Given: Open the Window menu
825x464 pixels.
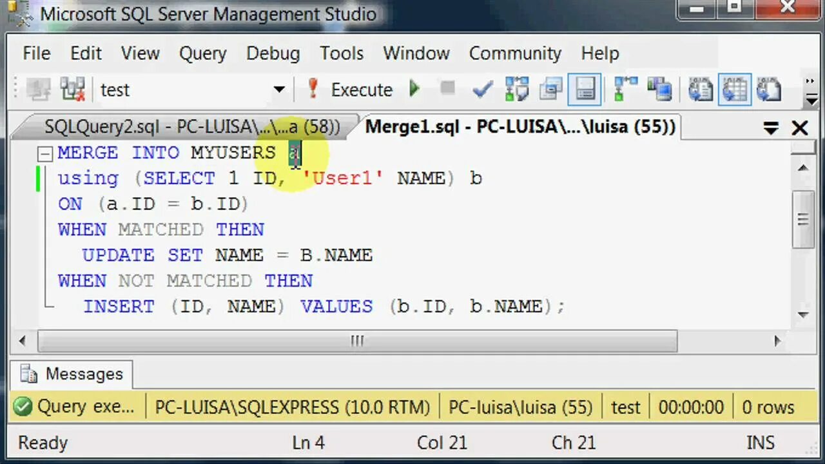Looking at the screenshot, I should [416, 53].
